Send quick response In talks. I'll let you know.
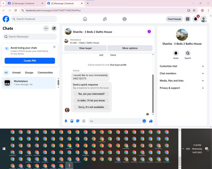Screen dimensions: 212x169 (91, 101)
